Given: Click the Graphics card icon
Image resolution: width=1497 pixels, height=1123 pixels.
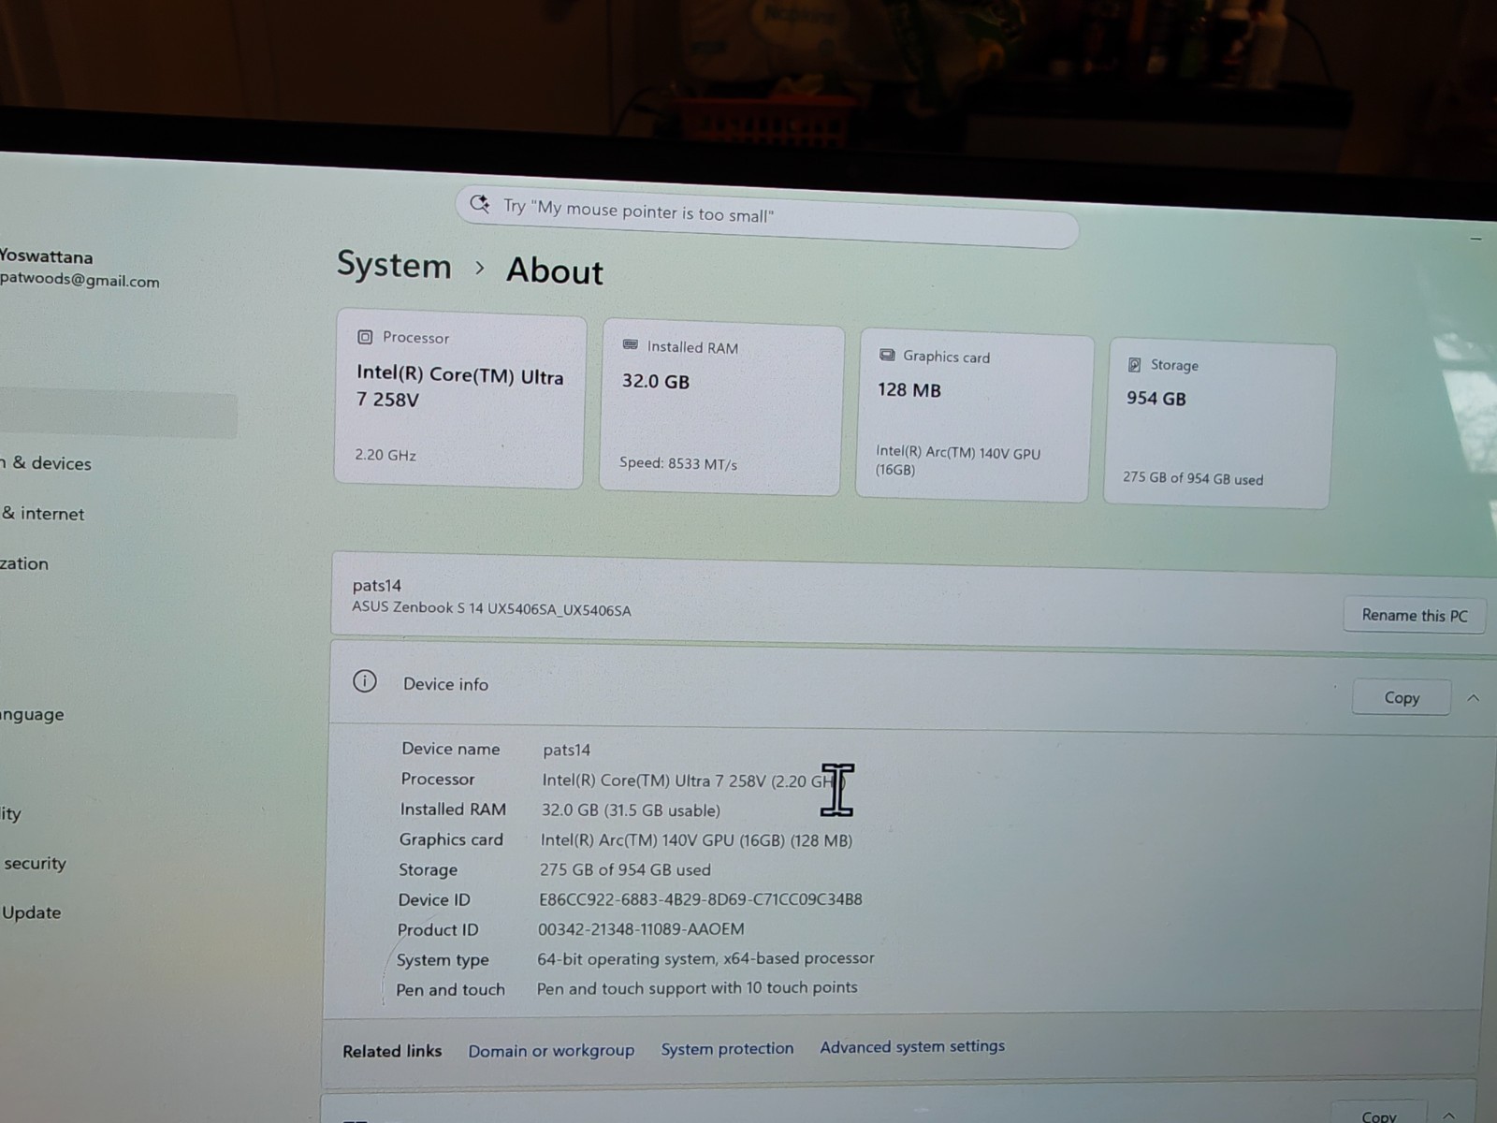Looking at the screenshot, I should (x=887, y=355).
